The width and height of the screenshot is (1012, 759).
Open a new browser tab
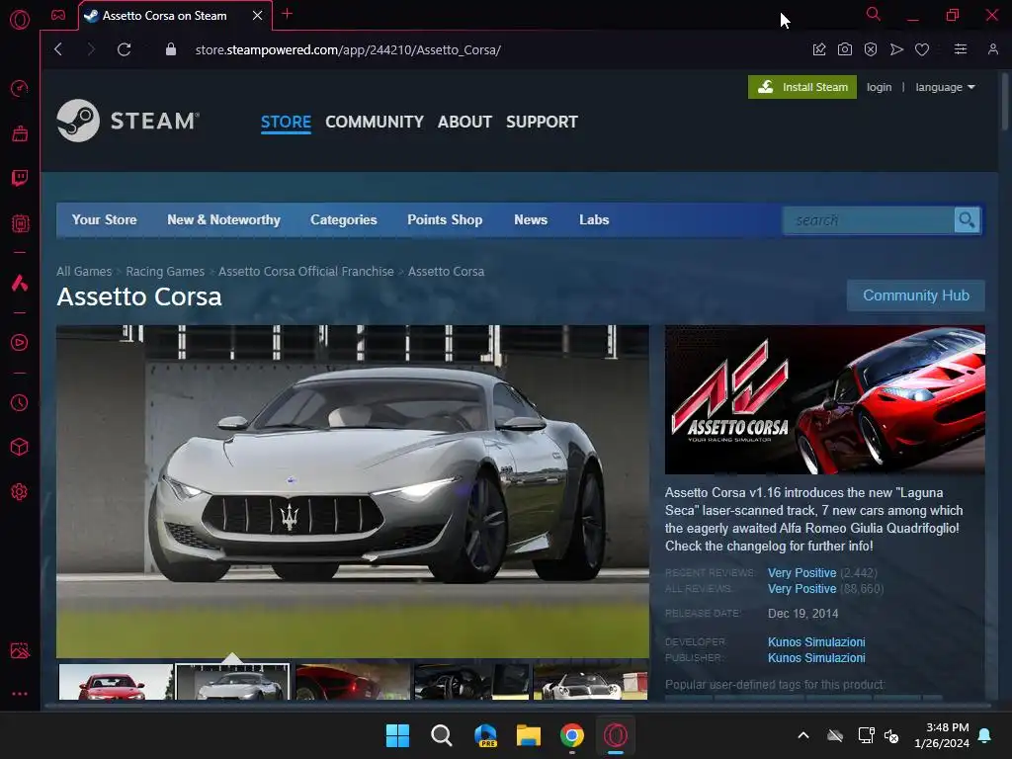(x=288, y=14)
